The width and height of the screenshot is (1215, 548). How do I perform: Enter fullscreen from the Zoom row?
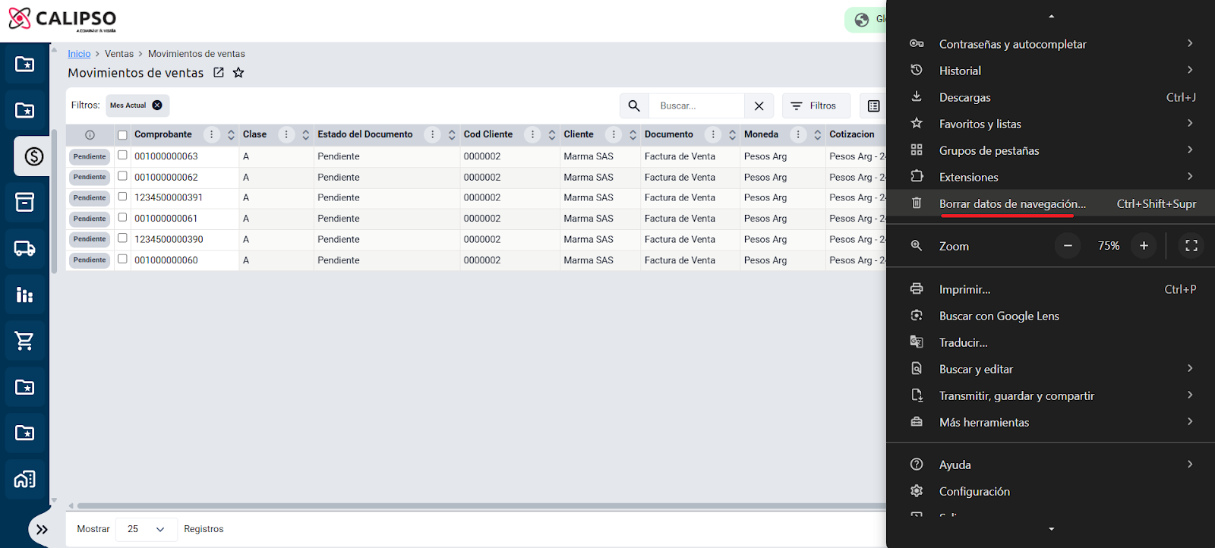(x=1191, y=245)
